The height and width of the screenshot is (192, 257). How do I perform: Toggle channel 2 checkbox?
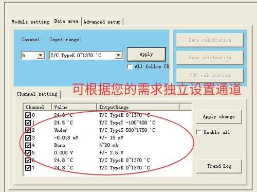28,130
